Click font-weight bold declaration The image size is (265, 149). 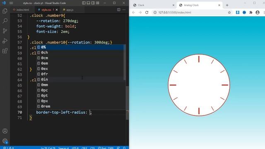(56, 26)
